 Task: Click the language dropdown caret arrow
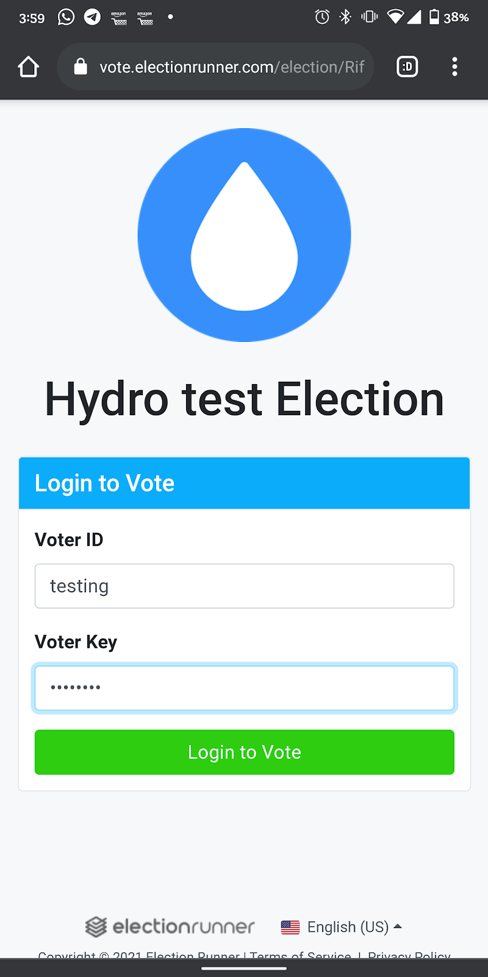pyautogui.click(x=398, y=926)
